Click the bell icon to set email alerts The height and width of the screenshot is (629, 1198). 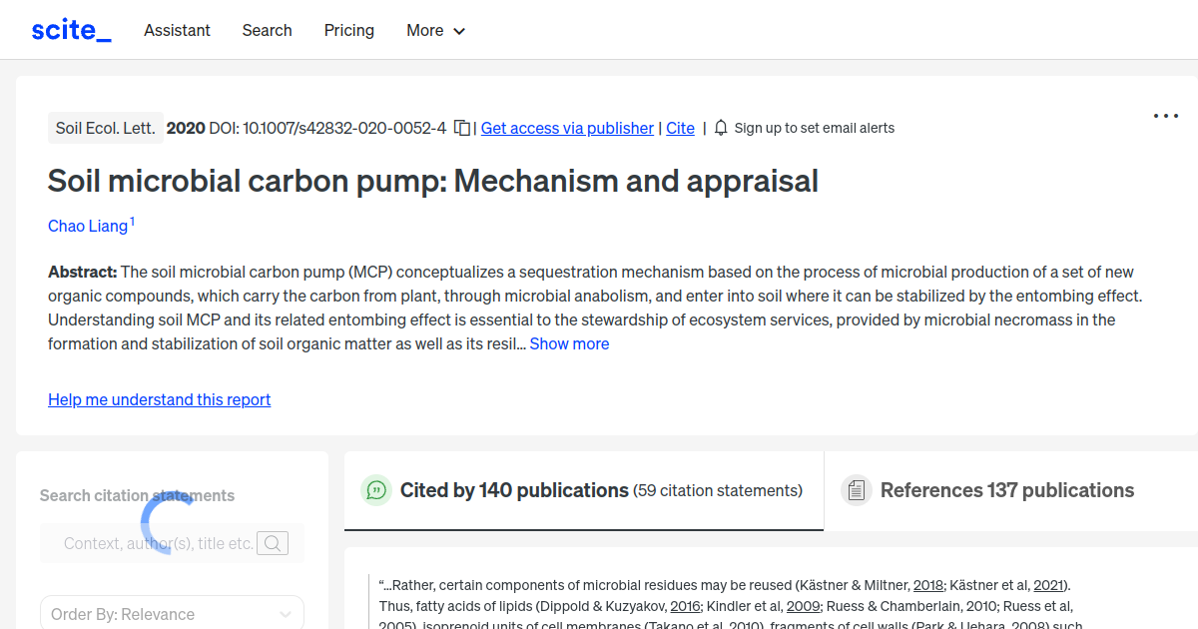(721, 128)
